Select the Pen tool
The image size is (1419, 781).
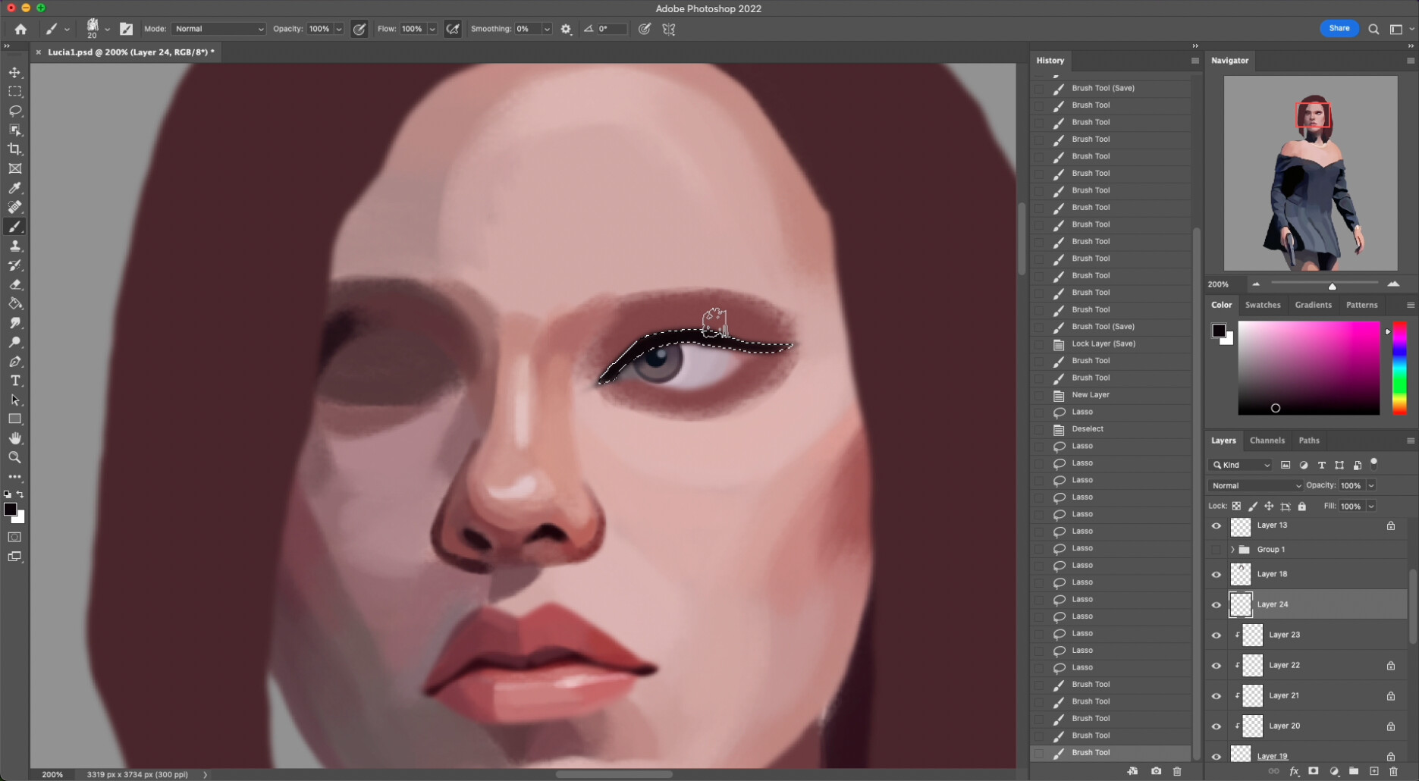(x=15, y=362)
